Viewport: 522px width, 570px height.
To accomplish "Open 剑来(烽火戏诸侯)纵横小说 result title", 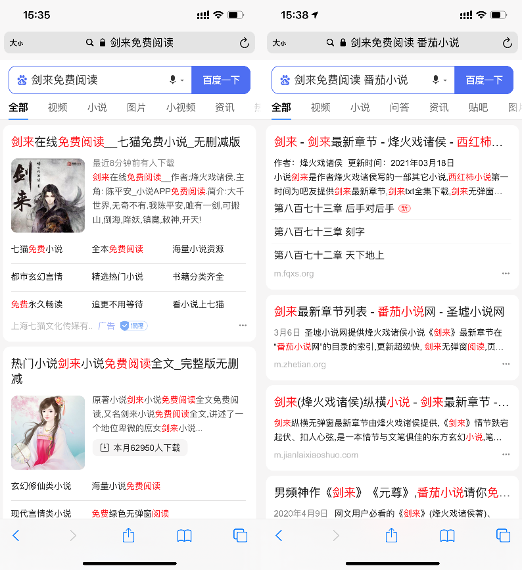I will pyautogui.click(x=391, y=402).
